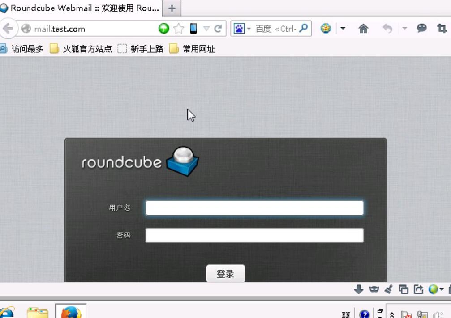The image size is (451, 318).
Task: Open the dropdown arrow beside the globe icon
Action: tap(441, 289)
